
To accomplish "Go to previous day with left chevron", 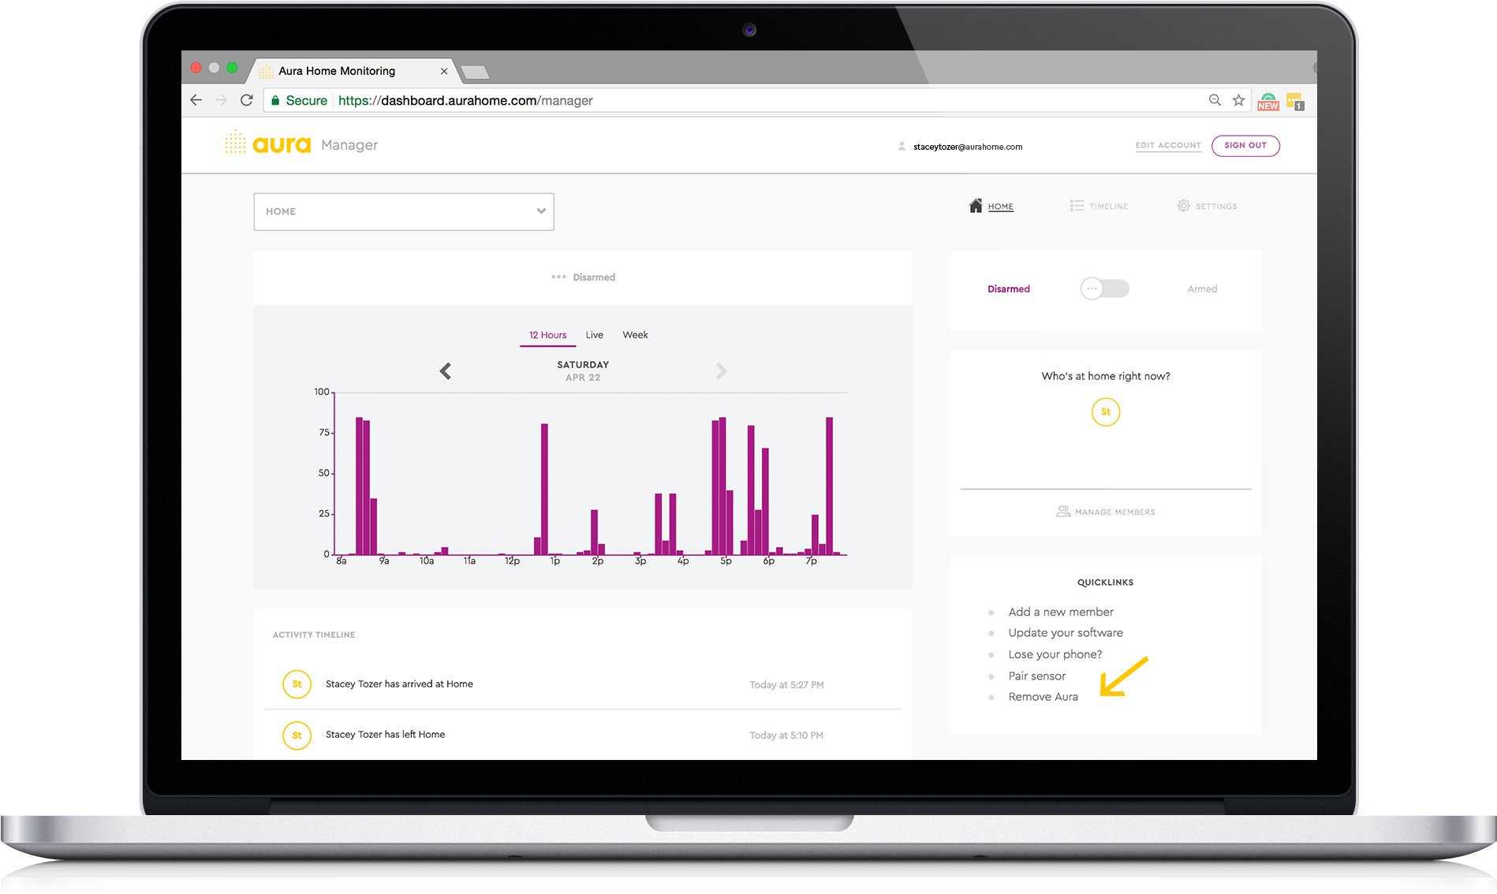I will (445, 371).
